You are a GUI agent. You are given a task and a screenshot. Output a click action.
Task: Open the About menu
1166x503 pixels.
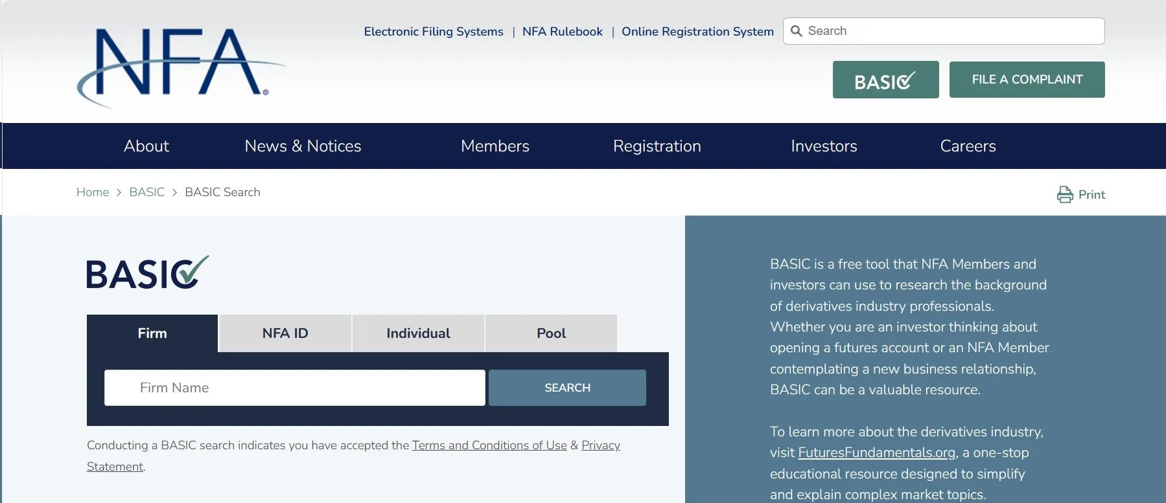(146, 146)
